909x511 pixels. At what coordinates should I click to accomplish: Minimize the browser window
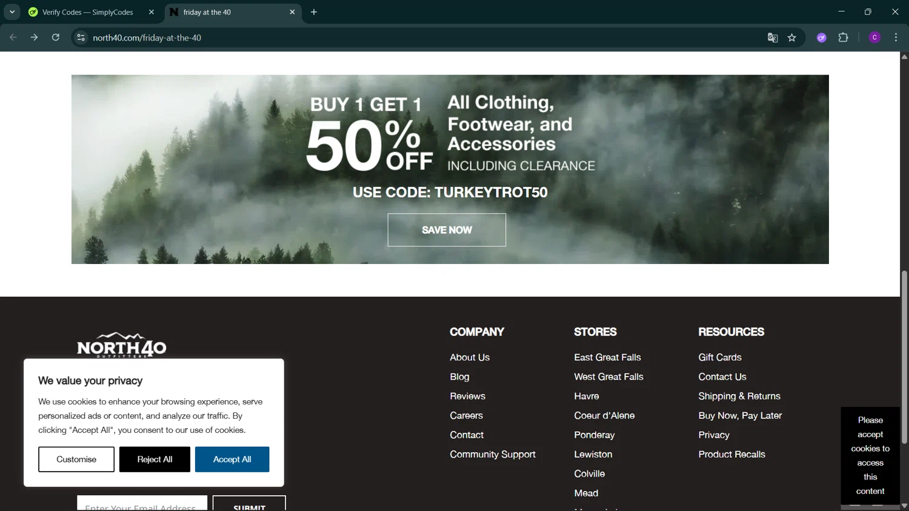pos(841,12)
